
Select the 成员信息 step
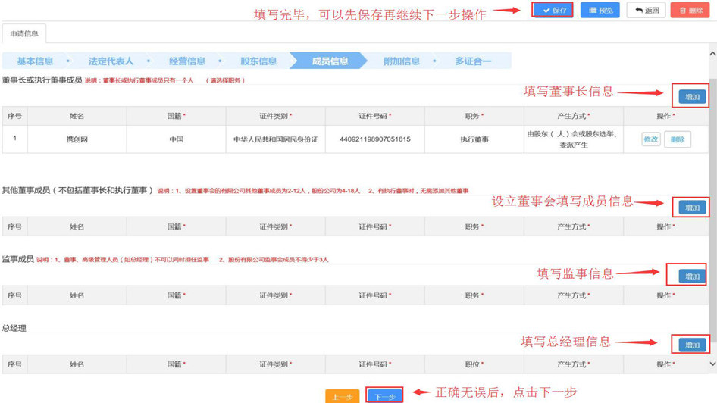330,61
